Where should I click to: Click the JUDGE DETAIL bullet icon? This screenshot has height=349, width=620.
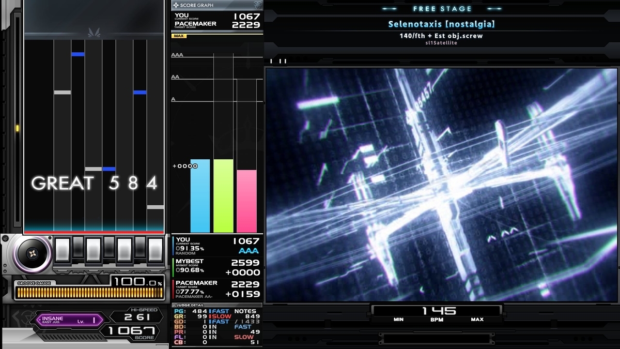tap(174, 305)
